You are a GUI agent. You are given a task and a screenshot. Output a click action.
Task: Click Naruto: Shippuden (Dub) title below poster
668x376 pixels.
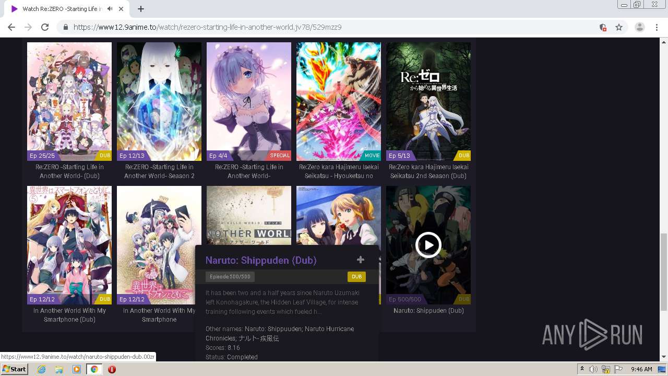point(428,310)
